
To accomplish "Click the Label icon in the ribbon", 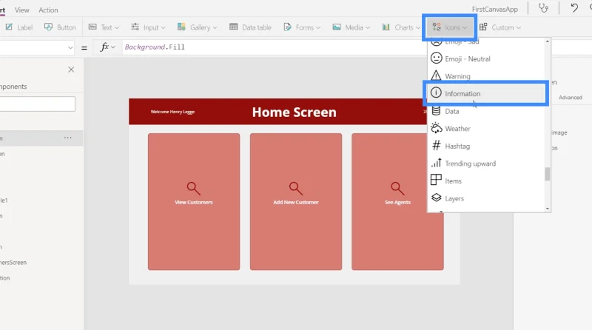I will pos(9,27).
